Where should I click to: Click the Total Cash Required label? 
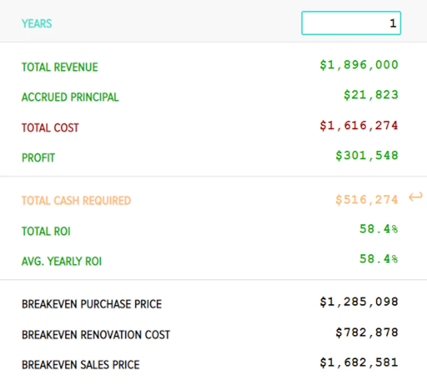[x=76, y=201]
